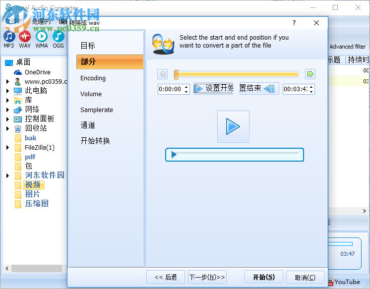Click the 持续时 duration column header
The image size is (370, 289).
click(x=358, y=59)
